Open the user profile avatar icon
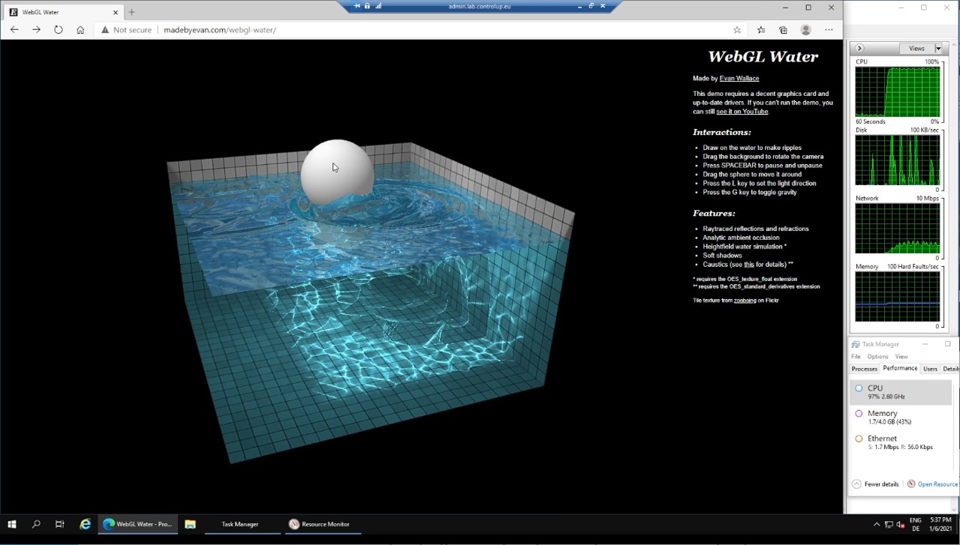This screenshot has height=545, width=960. click(x=805, y=30)
